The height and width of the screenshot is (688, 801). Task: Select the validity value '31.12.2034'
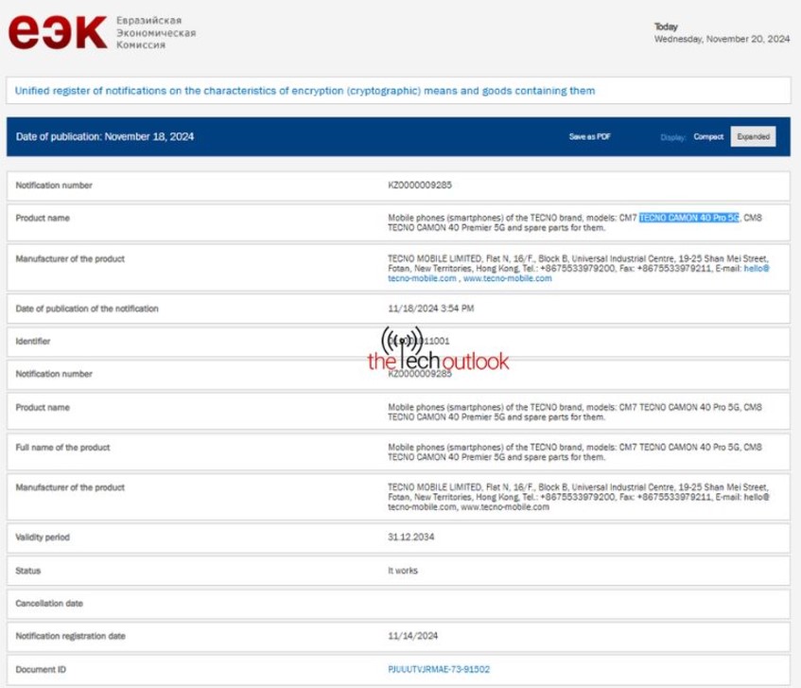(410, 538)
